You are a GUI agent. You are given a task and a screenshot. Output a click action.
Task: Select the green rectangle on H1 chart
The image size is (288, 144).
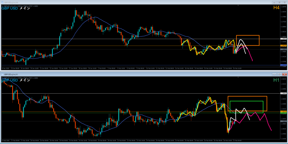[x=247, y=101]
